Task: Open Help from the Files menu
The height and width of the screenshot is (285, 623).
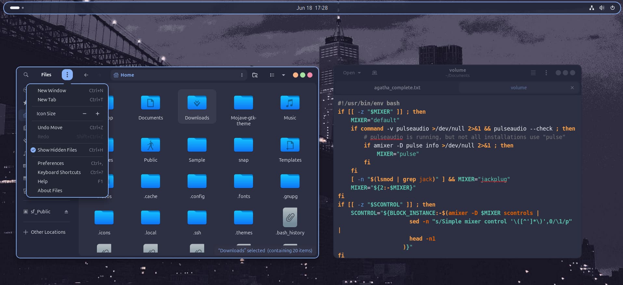Action: (67, 181)
